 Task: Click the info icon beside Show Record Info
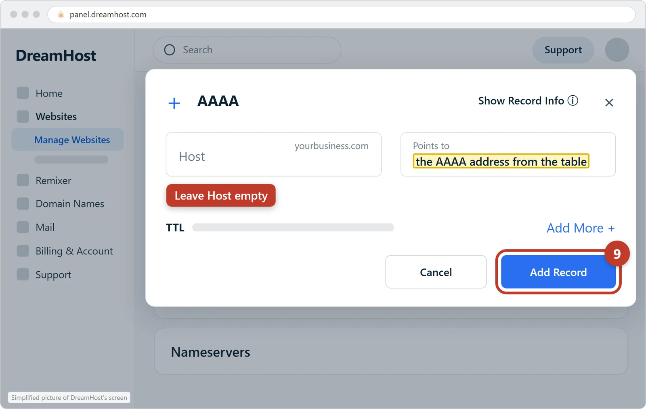[x=573, y=100]
